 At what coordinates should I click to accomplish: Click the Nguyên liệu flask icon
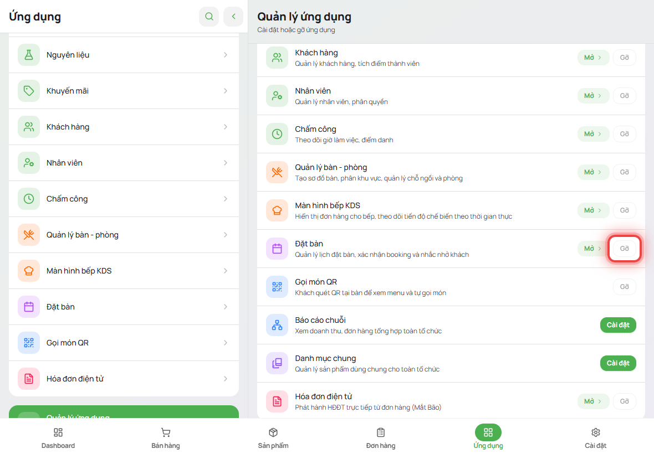click(x=29, y=55)
